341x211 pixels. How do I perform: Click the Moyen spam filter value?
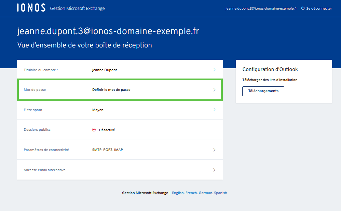98,110
